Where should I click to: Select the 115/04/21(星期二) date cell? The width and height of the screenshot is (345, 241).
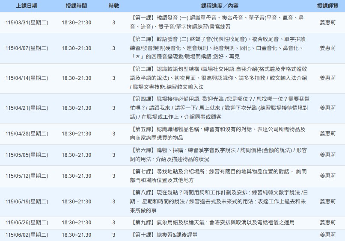27,108
